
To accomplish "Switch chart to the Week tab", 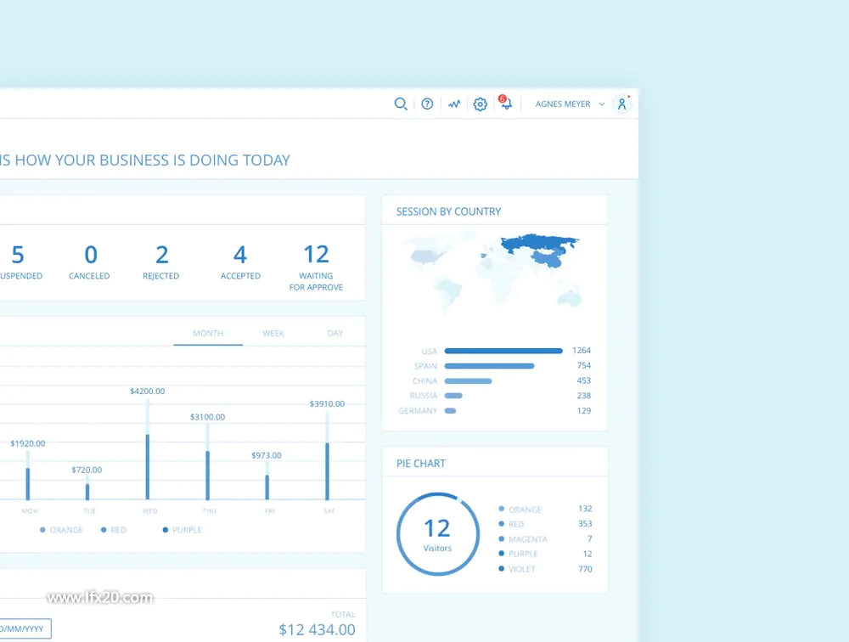I will click(x=273, y=333).
